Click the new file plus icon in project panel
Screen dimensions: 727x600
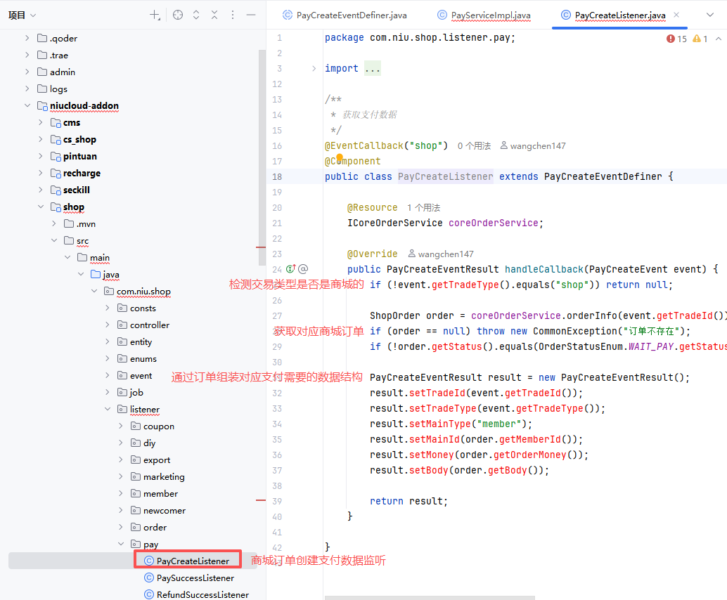point(155,15)
